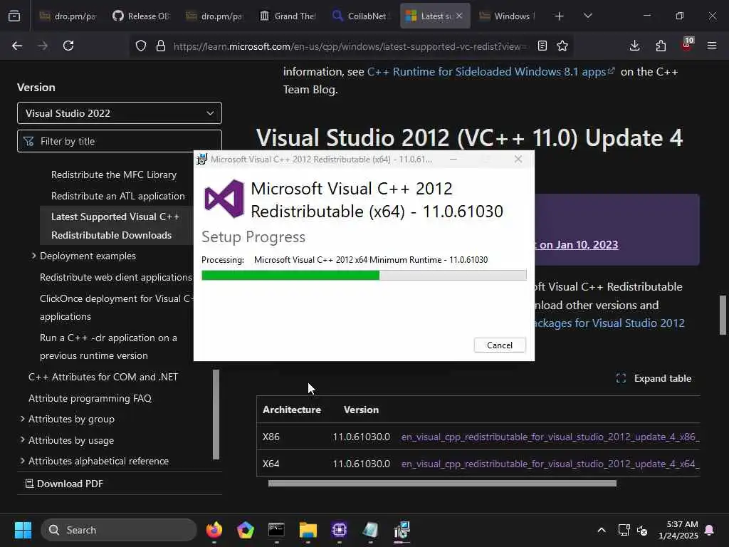Open tracking protection shield icon
Image resolution: width=729 pixels, height=547 pixels.
(x=141, y=46)
